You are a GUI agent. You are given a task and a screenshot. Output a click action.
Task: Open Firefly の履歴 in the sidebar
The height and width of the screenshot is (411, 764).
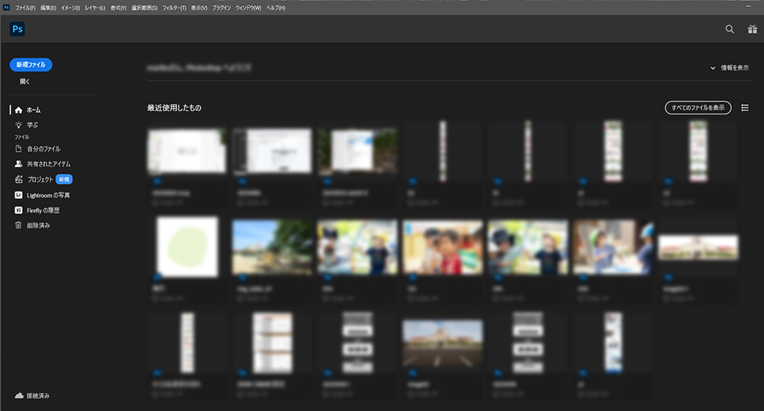click(x=43, y=210)
